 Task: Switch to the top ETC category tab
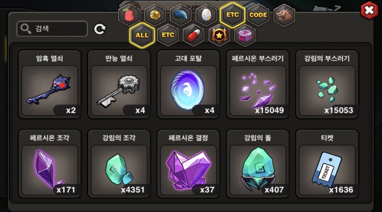tap(232, 15)
